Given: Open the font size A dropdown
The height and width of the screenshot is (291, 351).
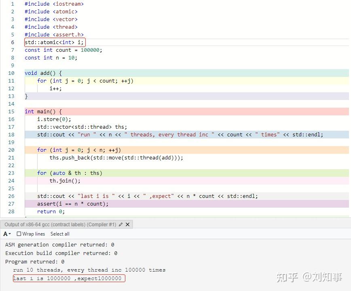Looking at the screenshot, I should tap(6, 234).
